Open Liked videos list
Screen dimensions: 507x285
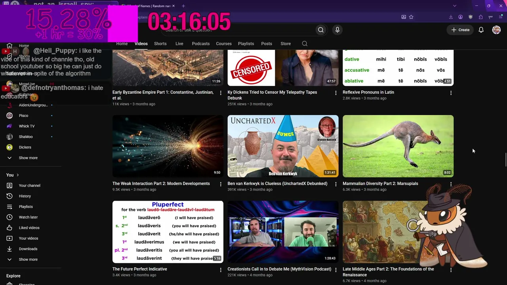[x=30, y=228]
